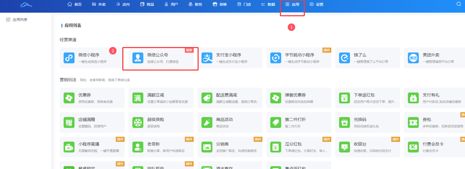Viewport: 465px width, 169px height.
Task: Open the 店内 navigation tab
Action: coord(123,4)
